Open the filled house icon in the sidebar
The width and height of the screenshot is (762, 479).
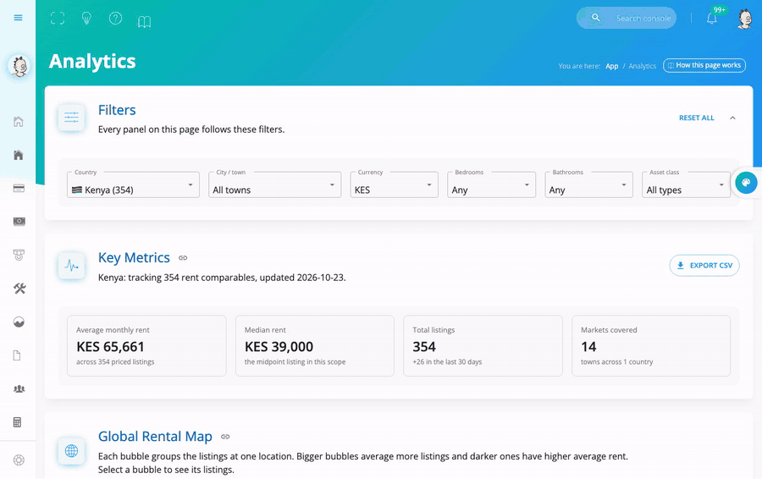tap(19, 155)
